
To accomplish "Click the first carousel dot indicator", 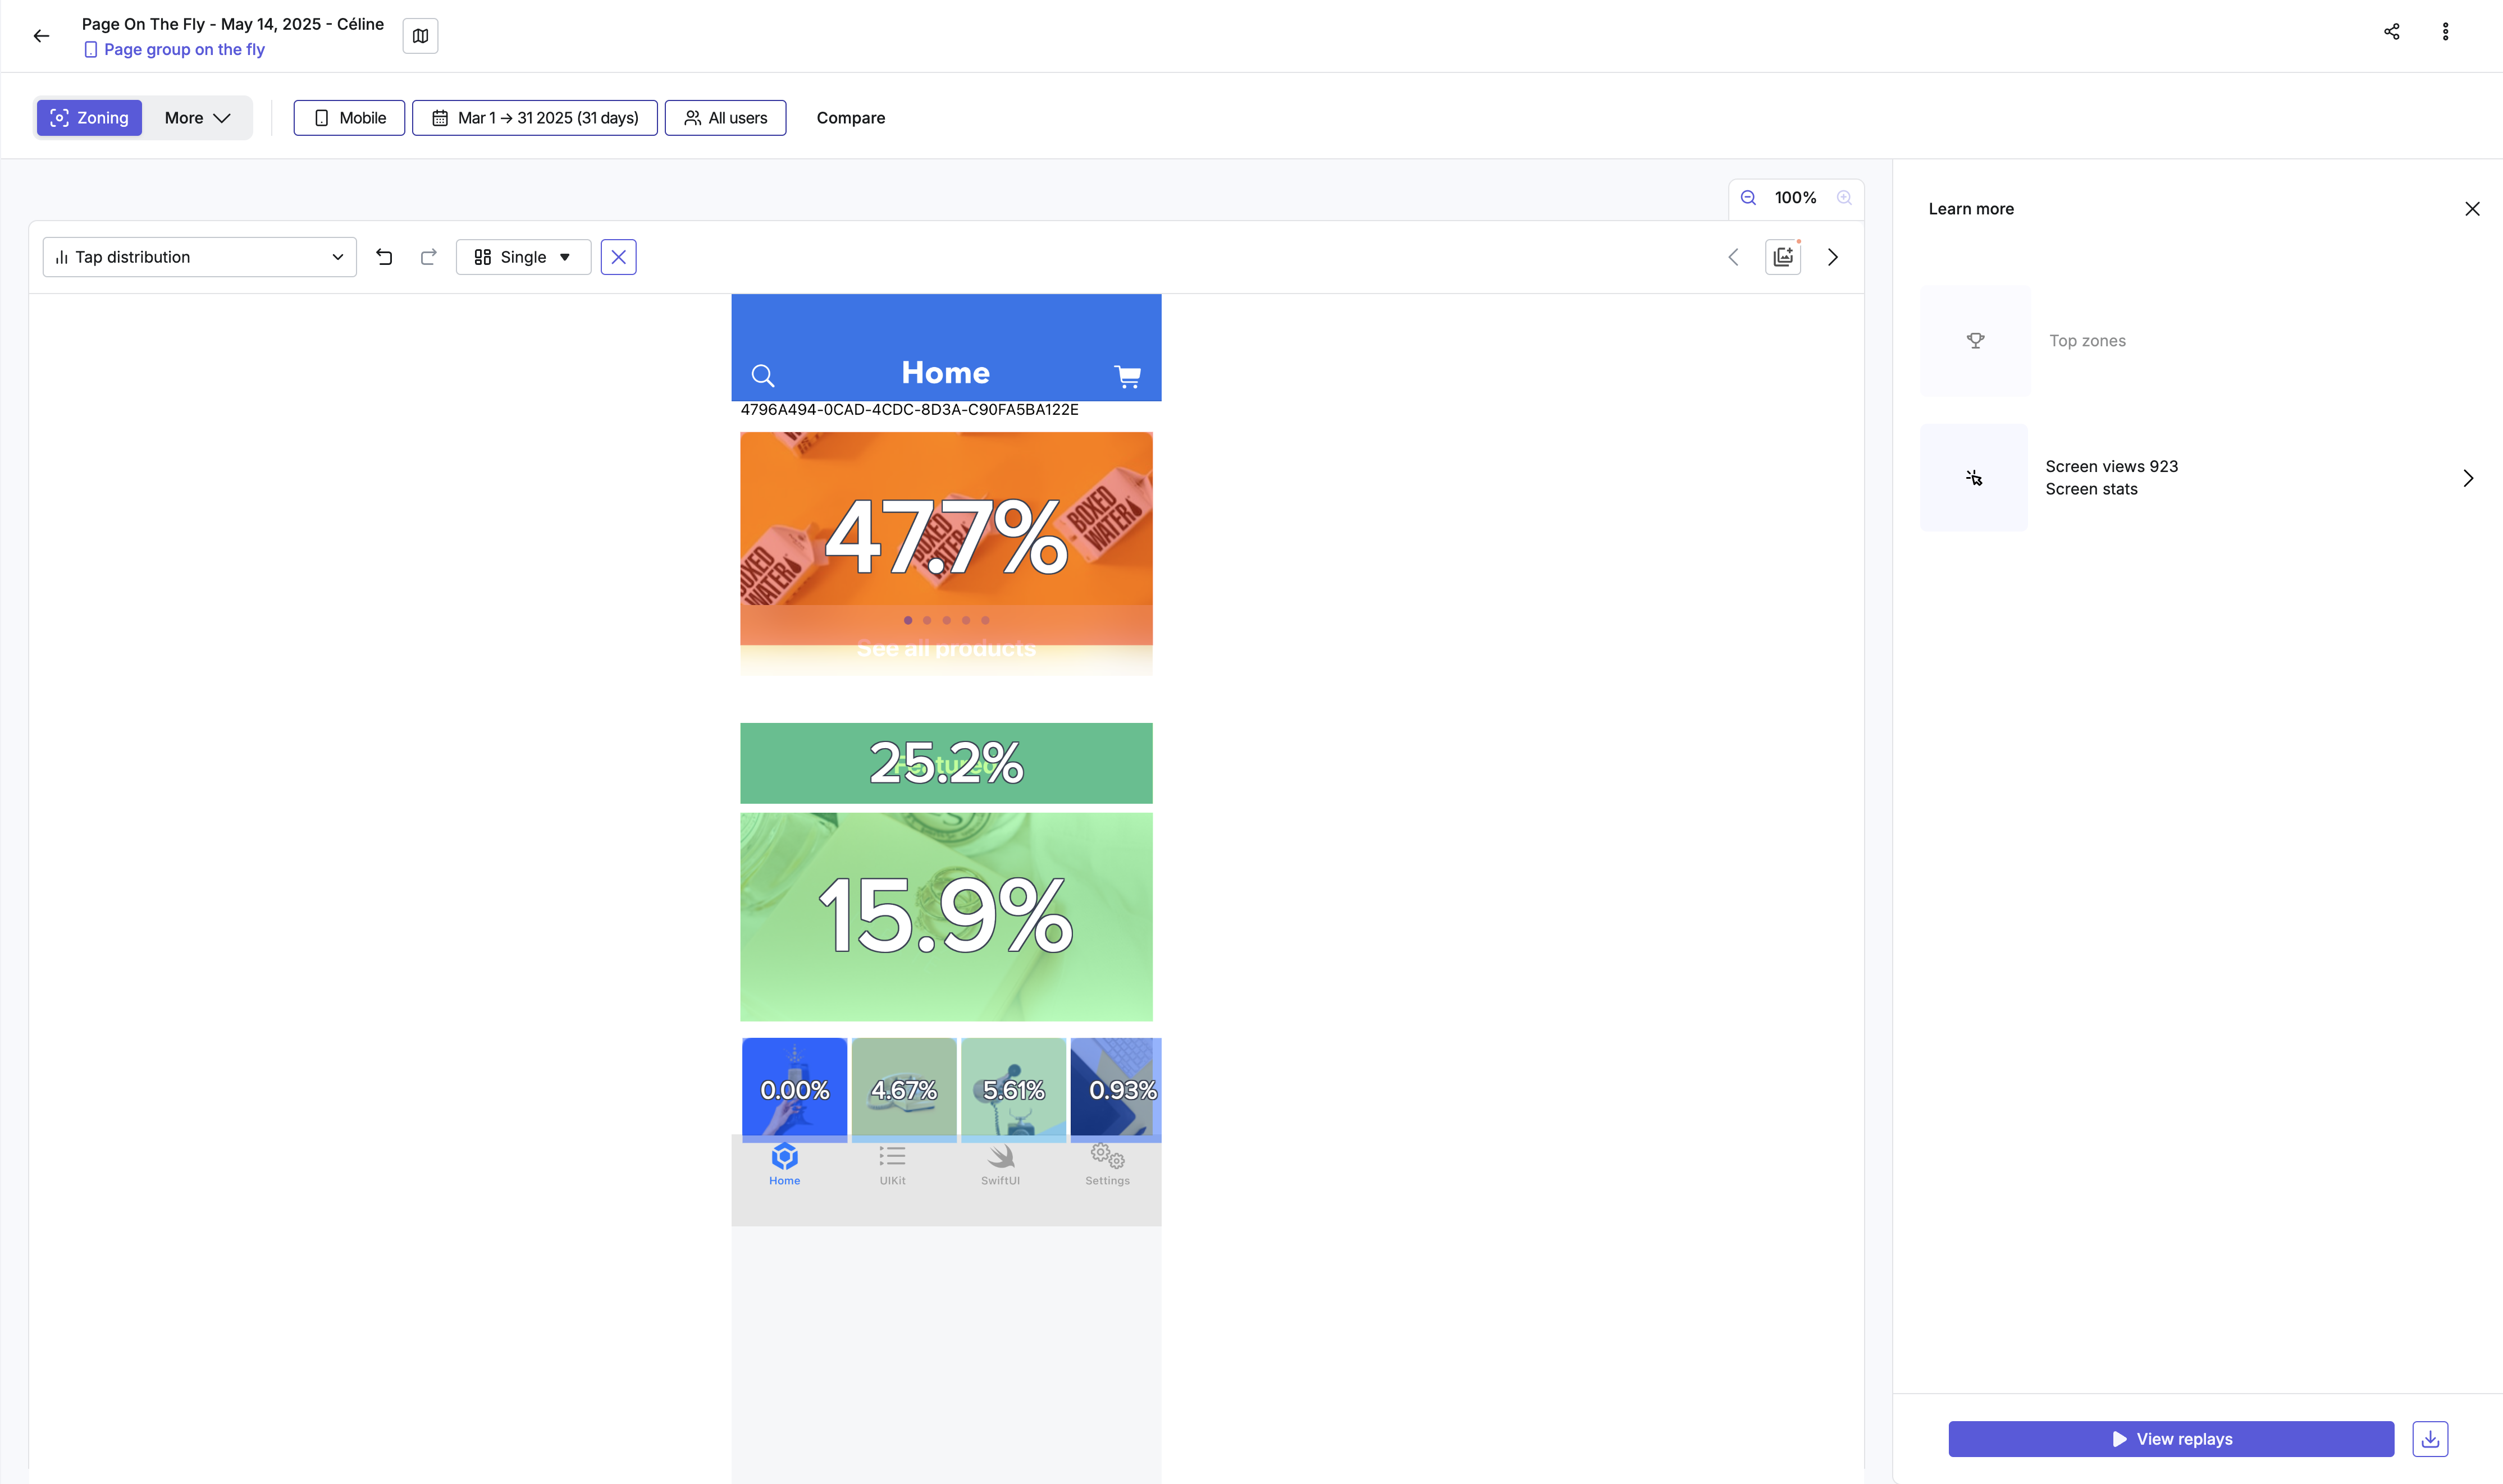I will pos(907,620).
